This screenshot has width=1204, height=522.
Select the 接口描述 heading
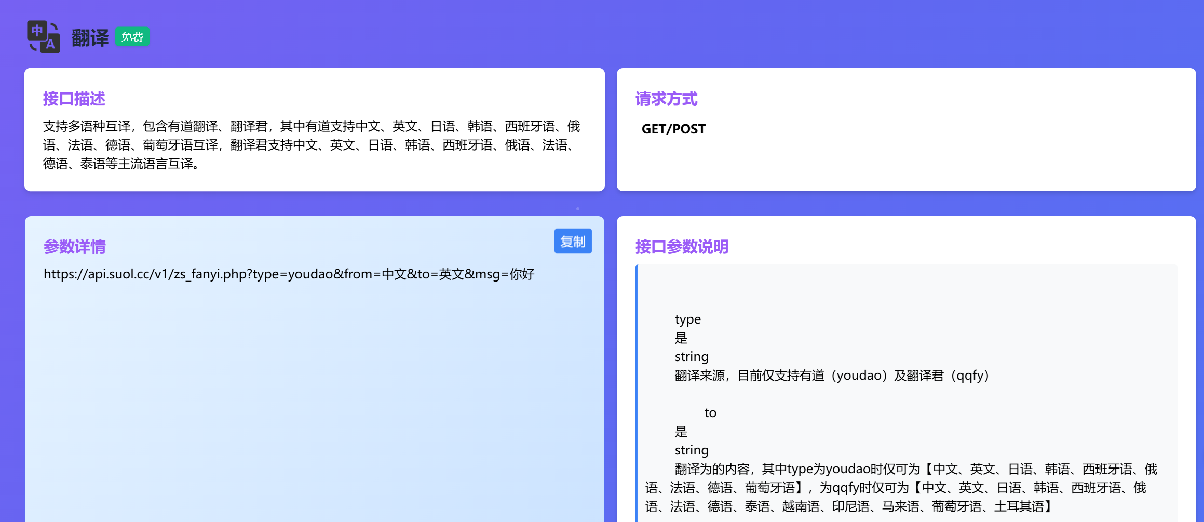74,99
